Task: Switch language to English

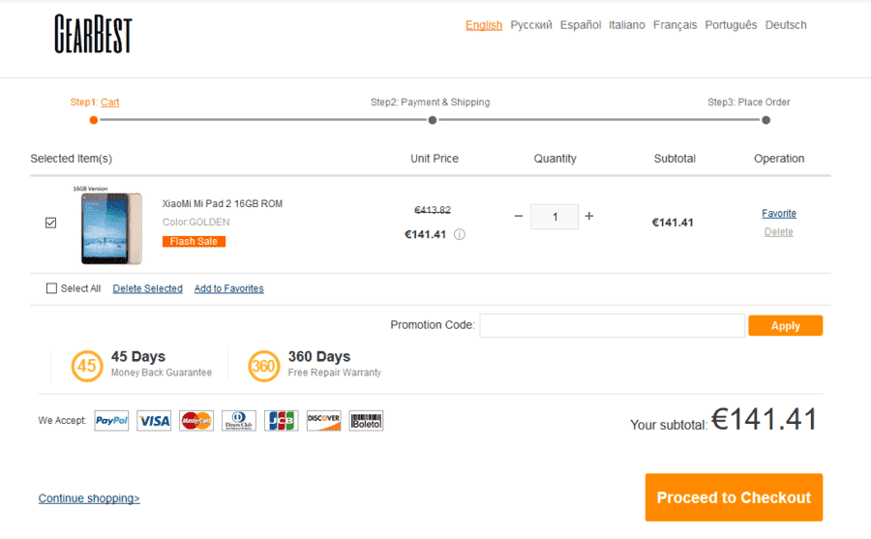Action: point(484,25)
